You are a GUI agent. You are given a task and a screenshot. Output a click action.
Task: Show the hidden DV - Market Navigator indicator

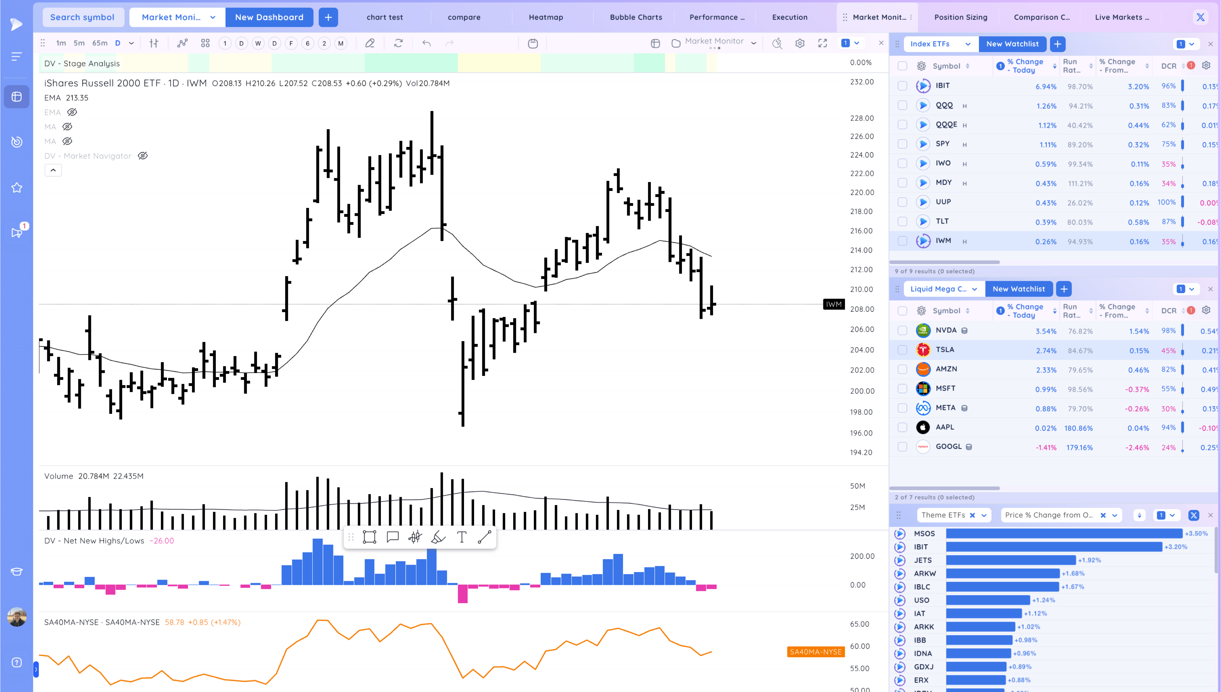coord(143,156)
